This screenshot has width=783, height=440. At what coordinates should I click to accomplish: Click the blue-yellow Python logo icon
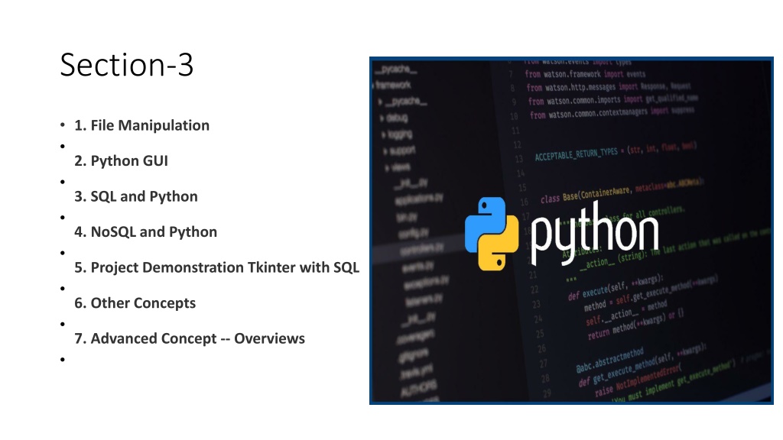coord(492,234)
